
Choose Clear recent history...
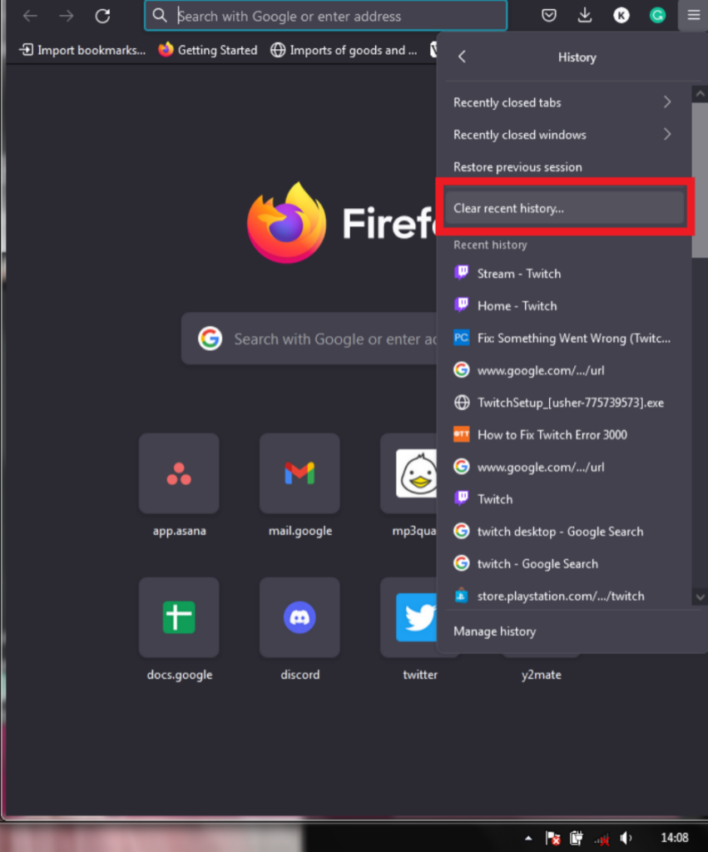tap(563, 208)
